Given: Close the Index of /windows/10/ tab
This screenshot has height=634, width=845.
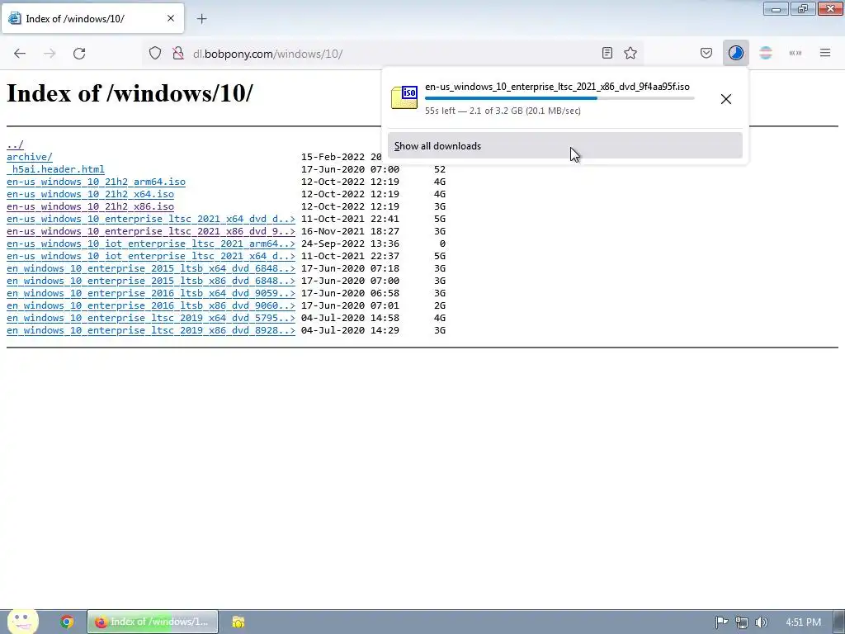Looking at the screenshot, I should pyautogui.click(x=171, y=18).
